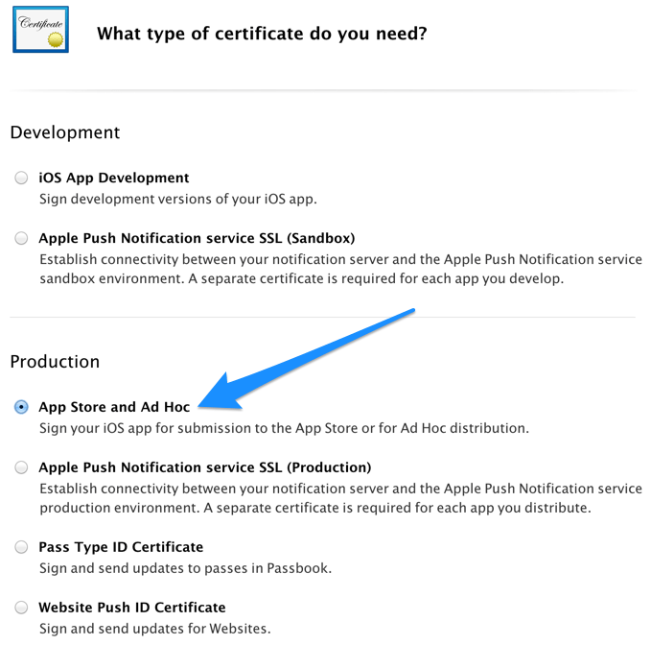Click the 'Sign your iOS app for submission' description
The image size is (651, 645).
(x=284, y=428)
